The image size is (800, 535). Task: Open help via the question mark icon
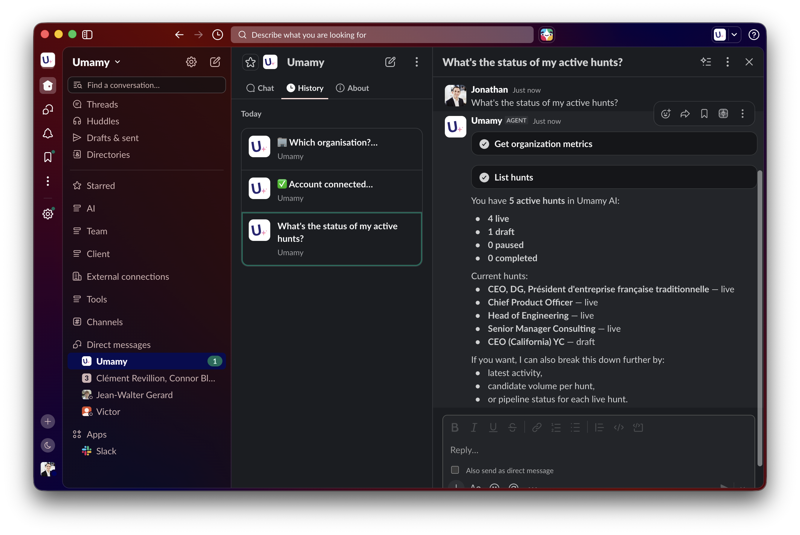[x=754, y=34]
